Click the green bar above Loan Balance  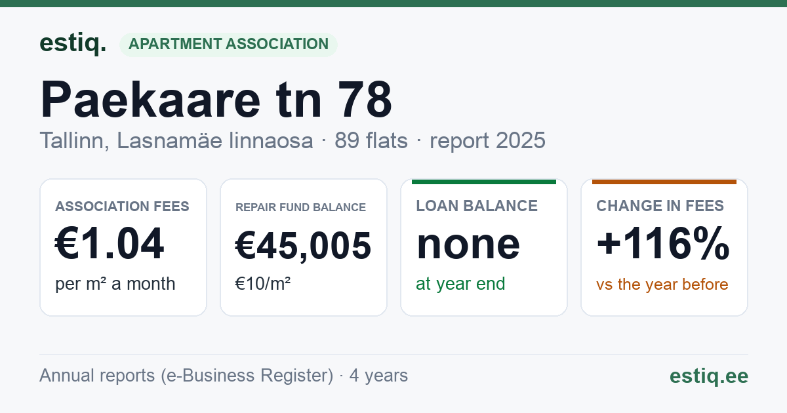(484, 182)
